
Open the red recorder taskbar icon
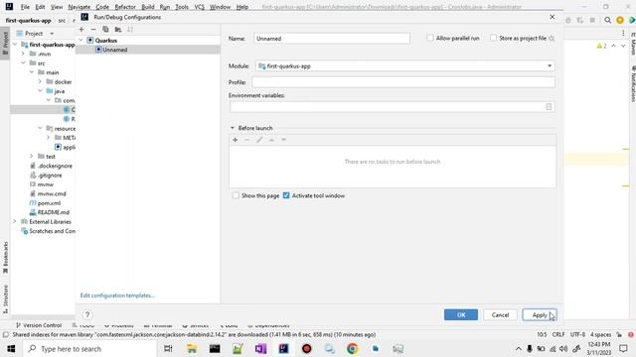pyautogui.click(x=307, y=348)
